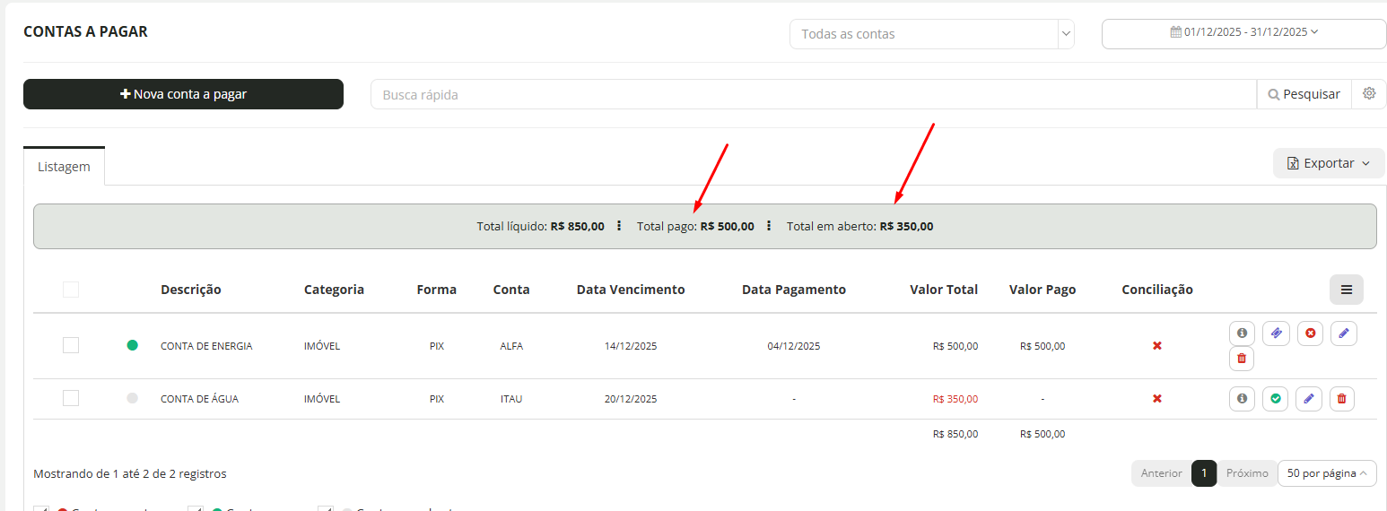Go to Próximo page
1387x511 pixels.
coord(1247,473)
